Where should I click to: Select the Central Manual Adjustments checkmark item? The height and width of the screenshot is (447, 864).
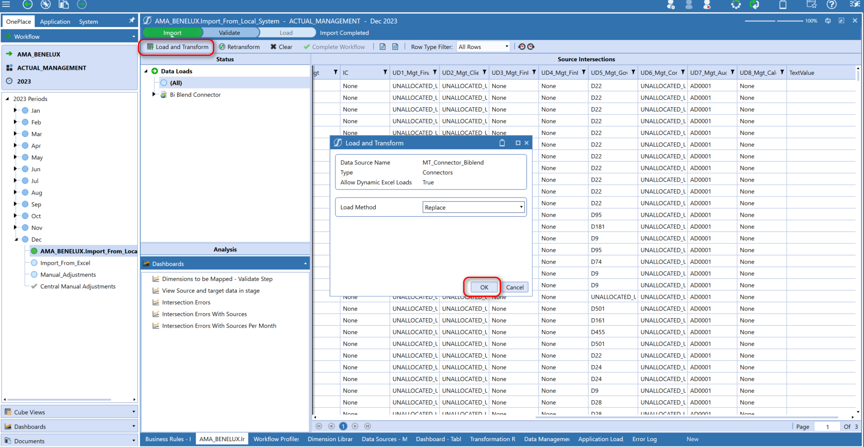pos(78,286)
